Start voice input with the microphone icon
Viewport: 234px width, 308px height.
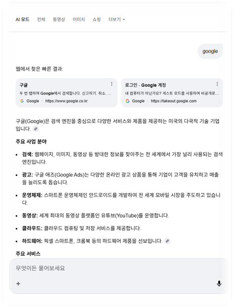[219, 284]
